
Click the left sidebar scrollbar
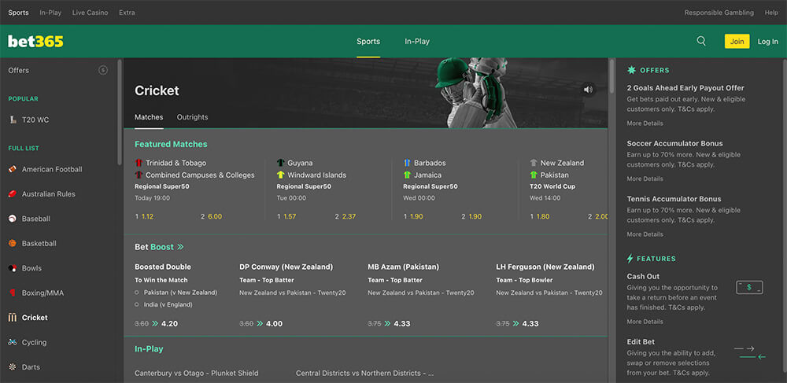click(x=120, y=112)
